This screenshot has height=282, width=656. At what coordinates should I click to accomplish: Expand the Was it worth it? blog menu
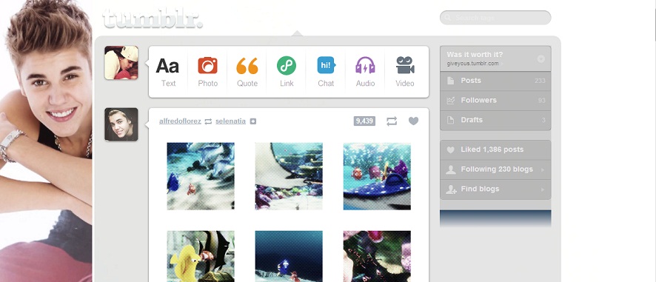tap(541, 59)
